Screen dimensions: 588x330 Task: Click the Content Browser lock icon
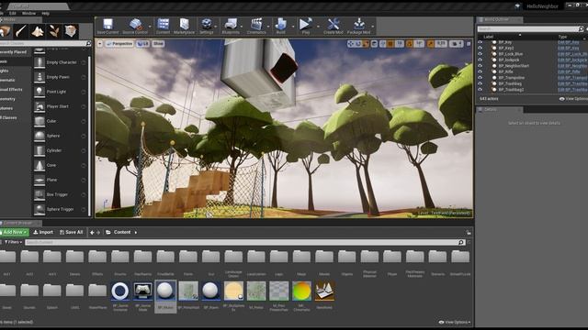point(469,233)
